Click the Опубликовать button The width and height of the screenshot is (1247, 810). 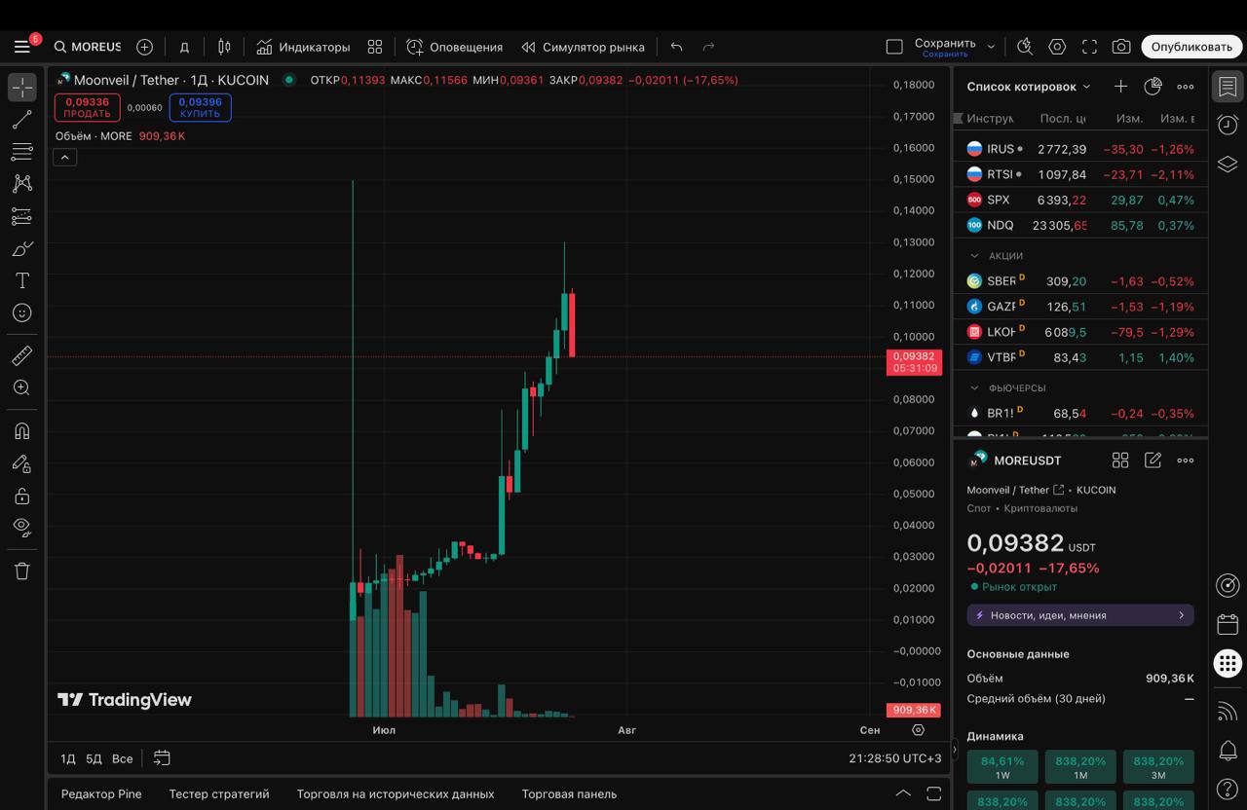pos(1191,47)
